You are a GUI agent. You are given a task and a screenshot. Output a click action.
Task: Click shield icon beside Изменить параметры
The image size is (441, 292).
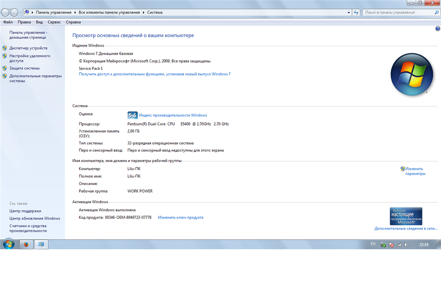pos(403,169)
